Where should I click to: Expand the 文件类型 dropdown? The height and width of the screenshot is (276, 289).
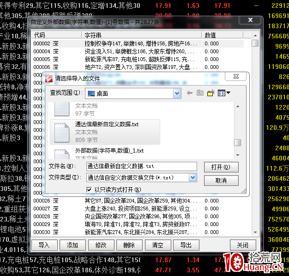193,178
